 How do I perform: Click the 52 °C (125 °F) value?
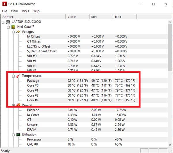pos(78,81)
